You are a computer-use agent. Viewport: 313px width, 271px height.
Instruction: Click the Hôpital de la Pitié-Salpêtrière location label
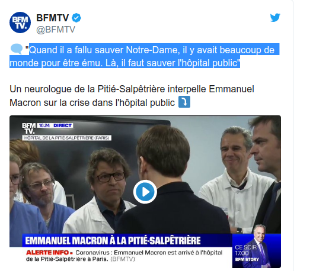66,138
